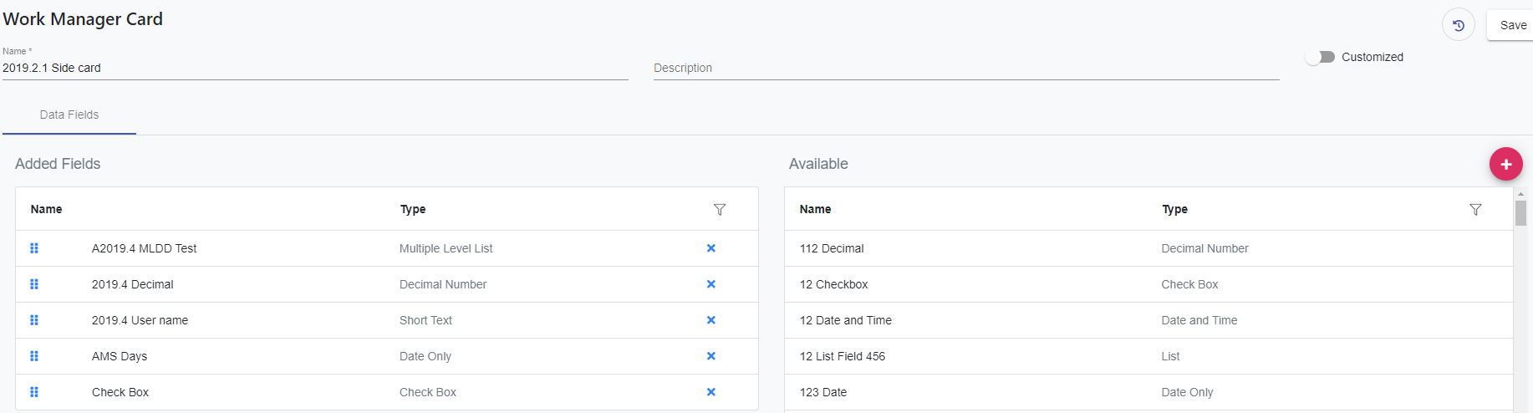1533x413 pixels.
Task: Open filter in Available table
Action: click(x=1475, y=209)
